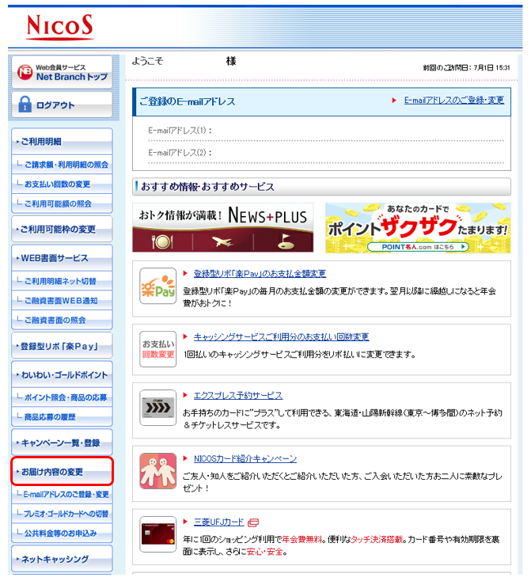531x585 pixels.
Task: Click the airplane icon in NEWS+PLUS banner
Action: pyautogui.click(x=222, y=241)
